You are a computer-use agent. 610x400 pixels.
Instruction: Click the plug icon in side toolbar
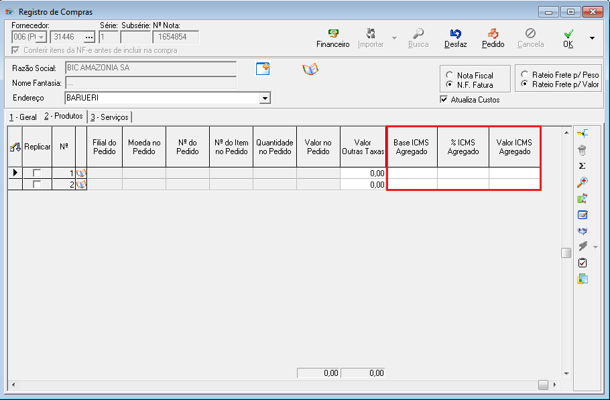583,246
